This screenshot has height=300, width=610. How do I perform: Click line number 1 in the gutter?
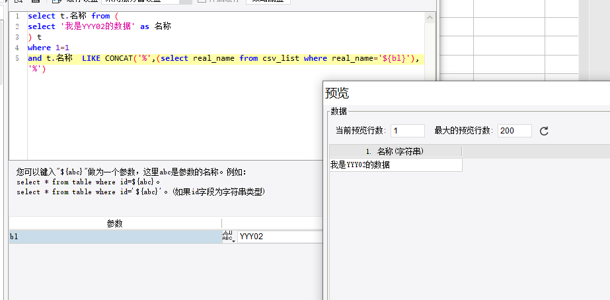[x=17, y=16]
